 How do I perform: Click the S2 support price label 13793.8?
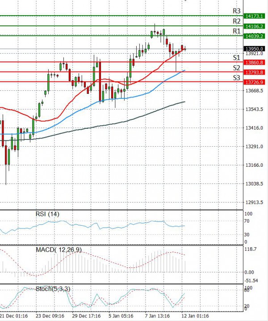coord(254,72)
